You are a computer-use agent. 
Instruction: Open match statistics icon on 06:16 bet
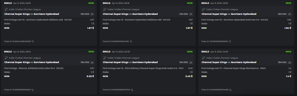coord(289,14)
